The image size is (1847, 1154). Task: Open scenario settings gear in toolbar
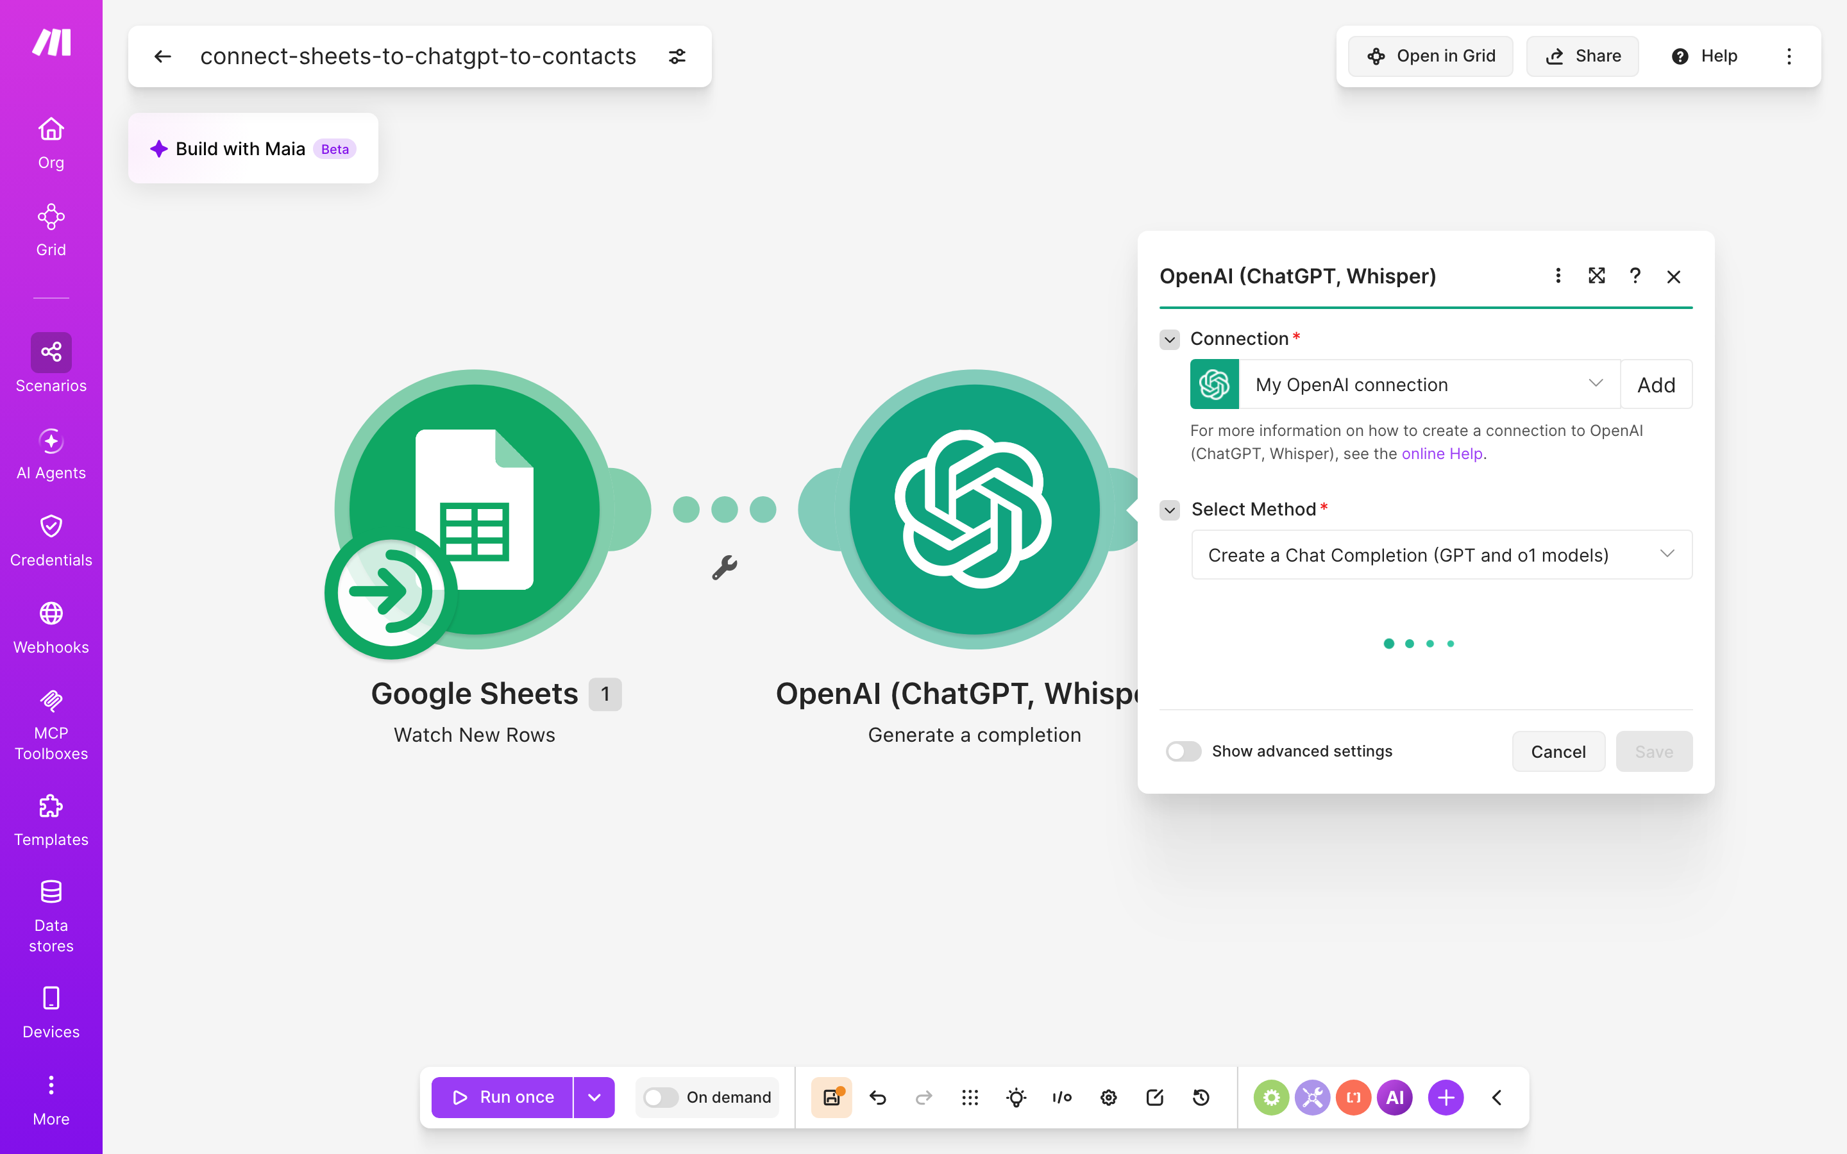1108,1098
